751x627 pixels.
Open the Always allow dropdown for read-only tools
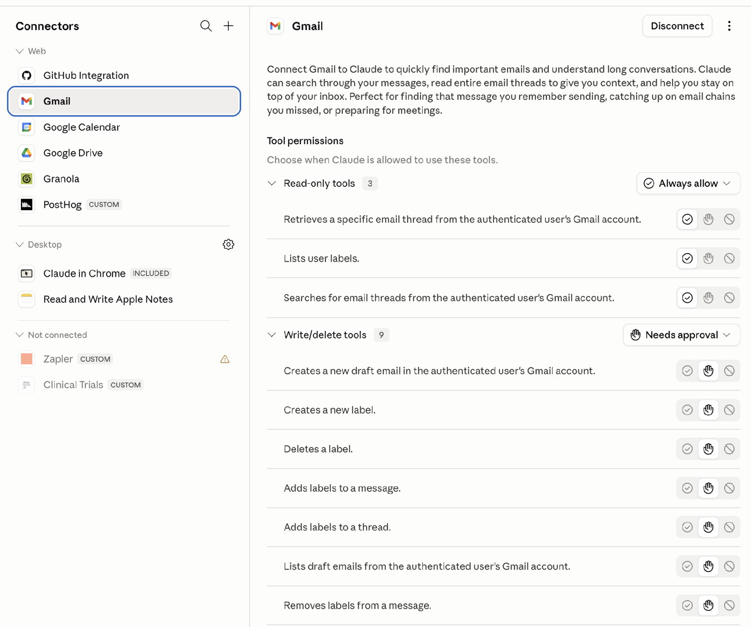688,183
